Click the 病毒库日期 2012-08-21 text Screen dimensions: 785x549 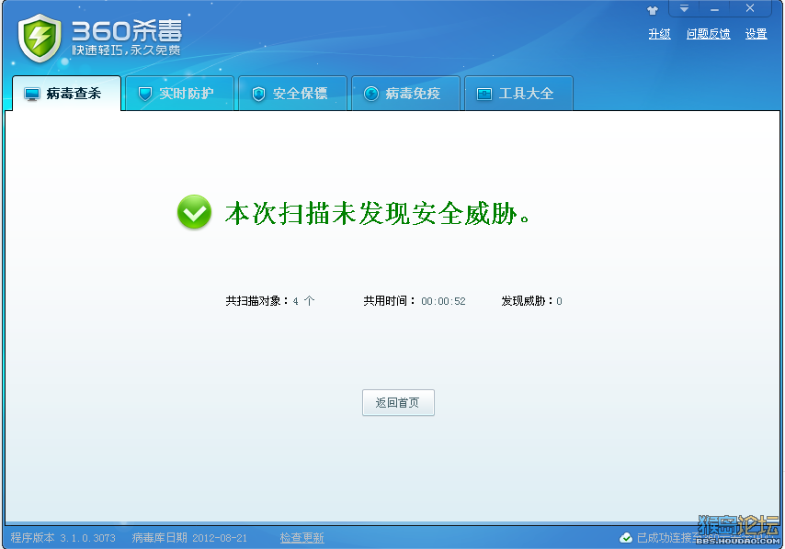click(189, 538)
